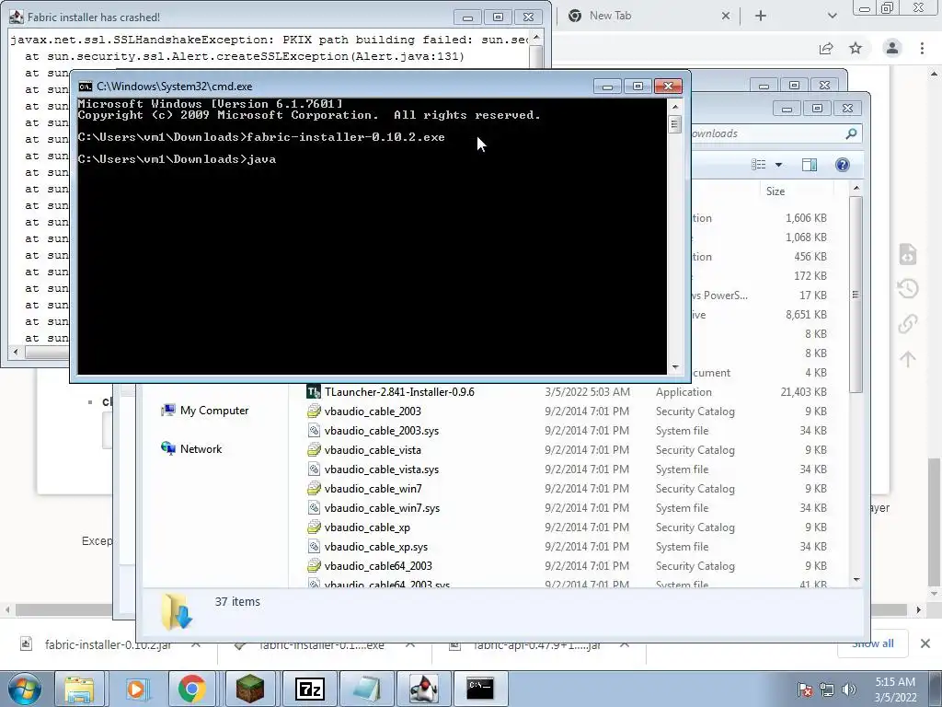The width and height of the screenshot is (942, 707).
Task: Click the cmd window scrollbar down arrow
Action: tap(674, 367)
